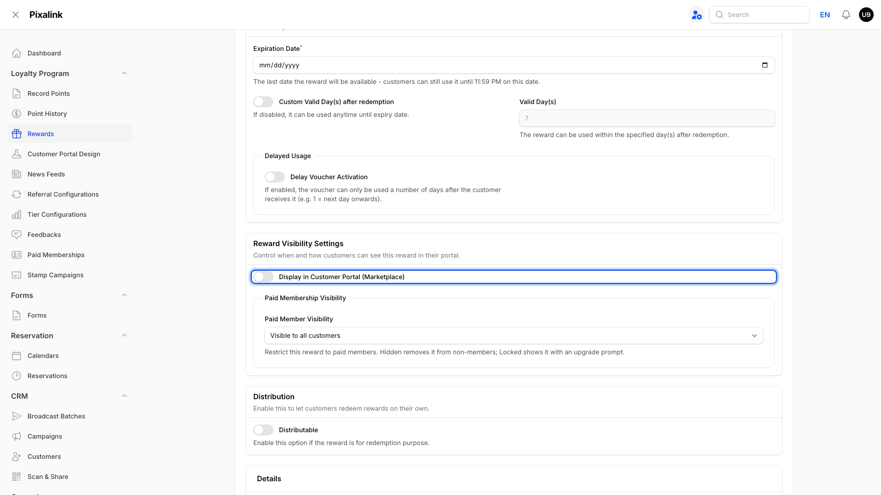Viewport: 881px width, 495px height.
Task: Close the sidebar with the X icon
Action: 16,15
